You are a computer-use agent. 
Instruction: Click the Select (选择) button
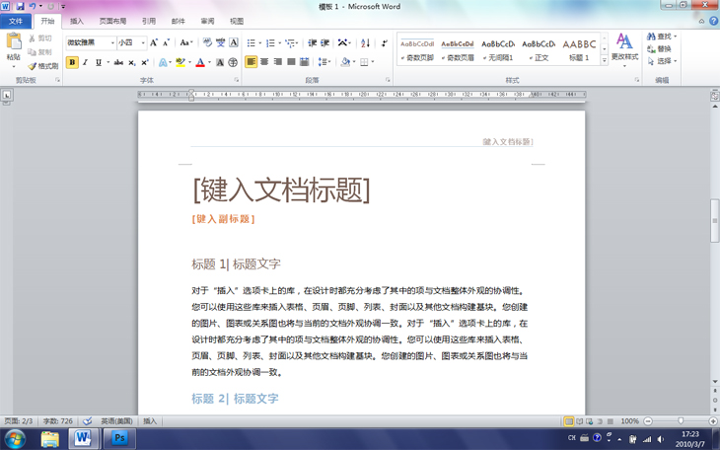pos(662,61)
